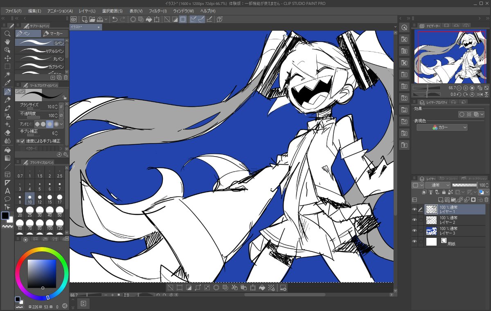Open the レイヤー(L) menu
Screen dimensions: 491x311
[x=87, y=11]
